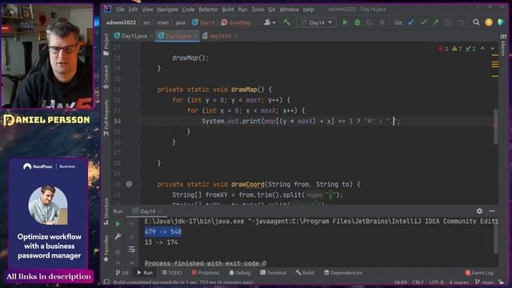
Task: Toggle tool window bars icon in status bar corner
Action: coord(106,282)
